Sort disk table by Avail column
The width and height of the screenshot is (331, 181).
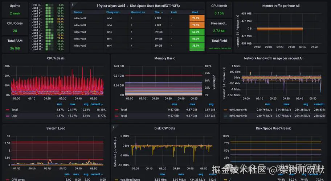pos(173,12)
